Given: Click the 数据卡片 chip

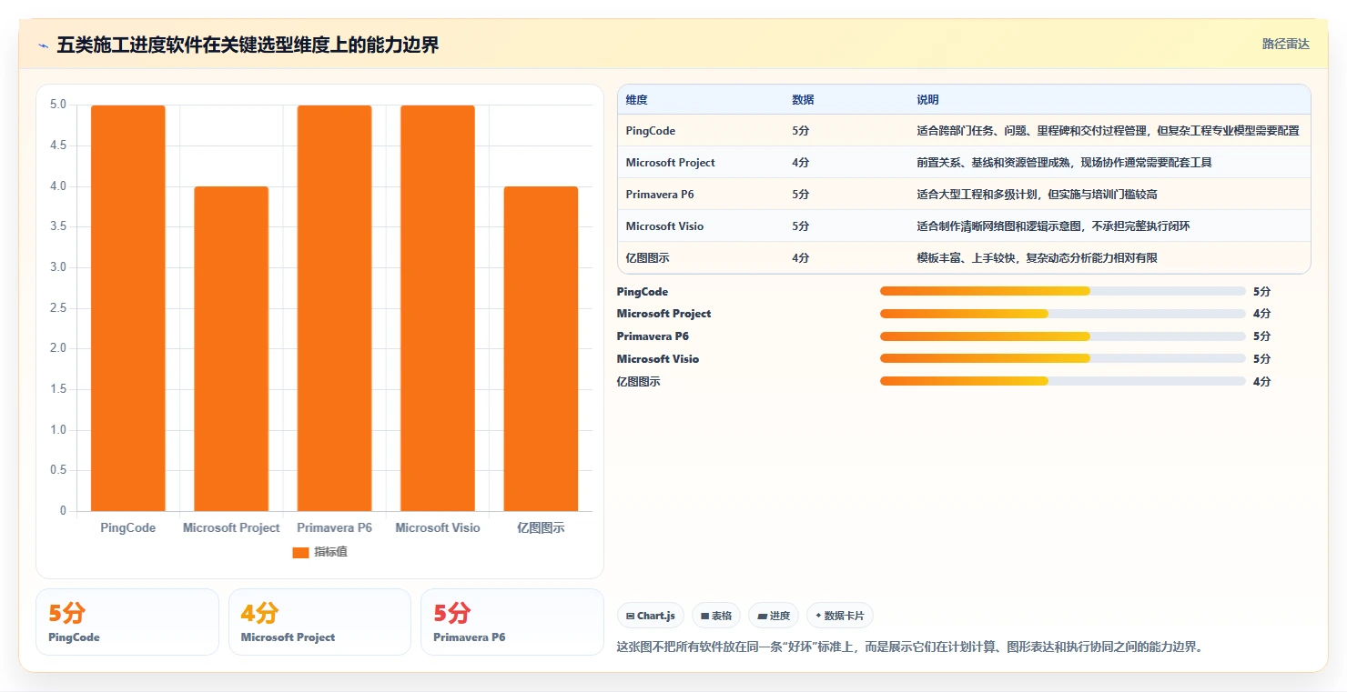Looking at the screenshot, I should [x=840, y=616].
